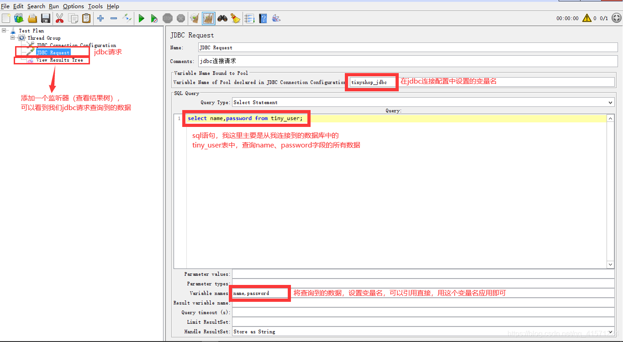The height and width of the screenshot is (342, 623).
Task: Open the Edit menu
Action: [18, 6]
